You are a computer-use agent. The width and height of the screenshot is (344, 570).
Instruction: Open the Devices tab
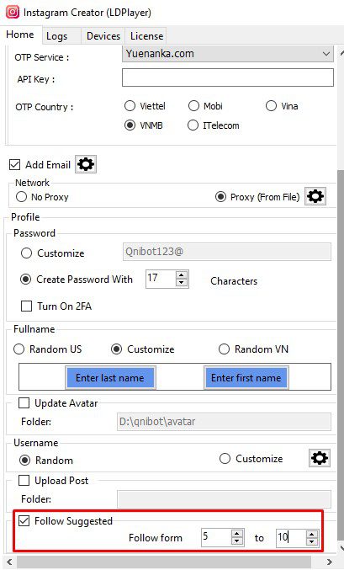click(x=103, y=36)
